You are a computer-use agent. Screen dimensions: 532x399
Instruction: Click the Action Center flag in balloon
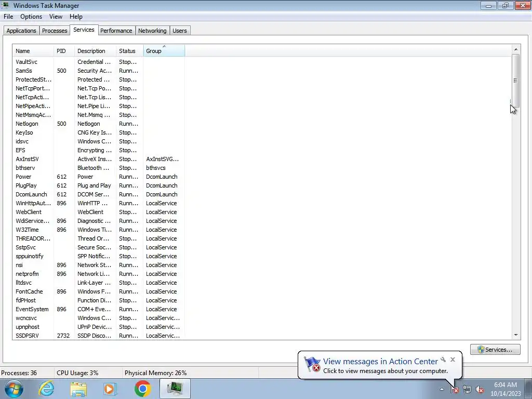(x=312, y=364)
